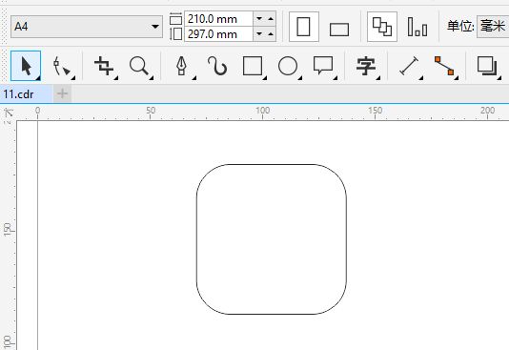Expand the Connector tool flyout arrow

[x=457, y=78]
